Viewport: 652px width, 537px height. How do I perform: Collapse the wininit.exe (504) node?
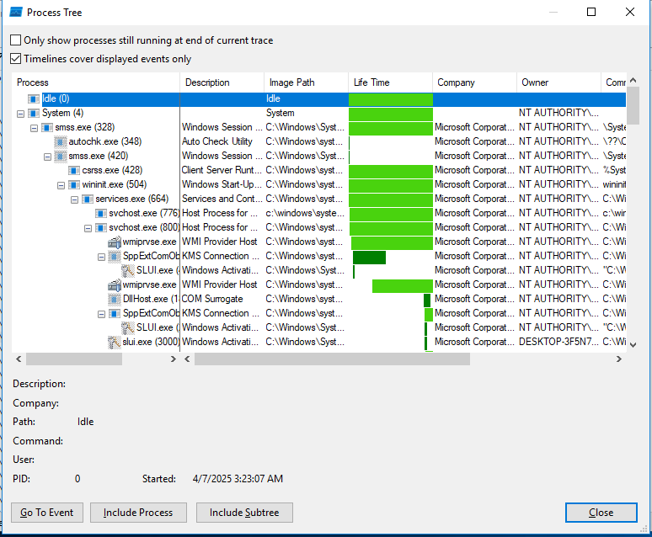(x=61, y=185)
